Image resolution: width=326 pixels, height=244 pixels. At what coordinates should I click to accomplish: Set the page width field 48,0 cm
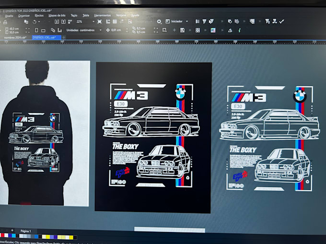pos(14,29)
